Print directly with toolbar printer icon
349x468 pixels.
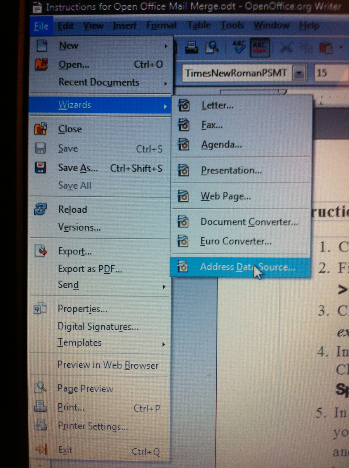(192, 47)
